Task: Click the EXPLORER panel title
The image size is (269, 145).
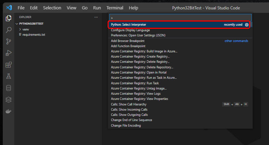Action: [25, 17]
